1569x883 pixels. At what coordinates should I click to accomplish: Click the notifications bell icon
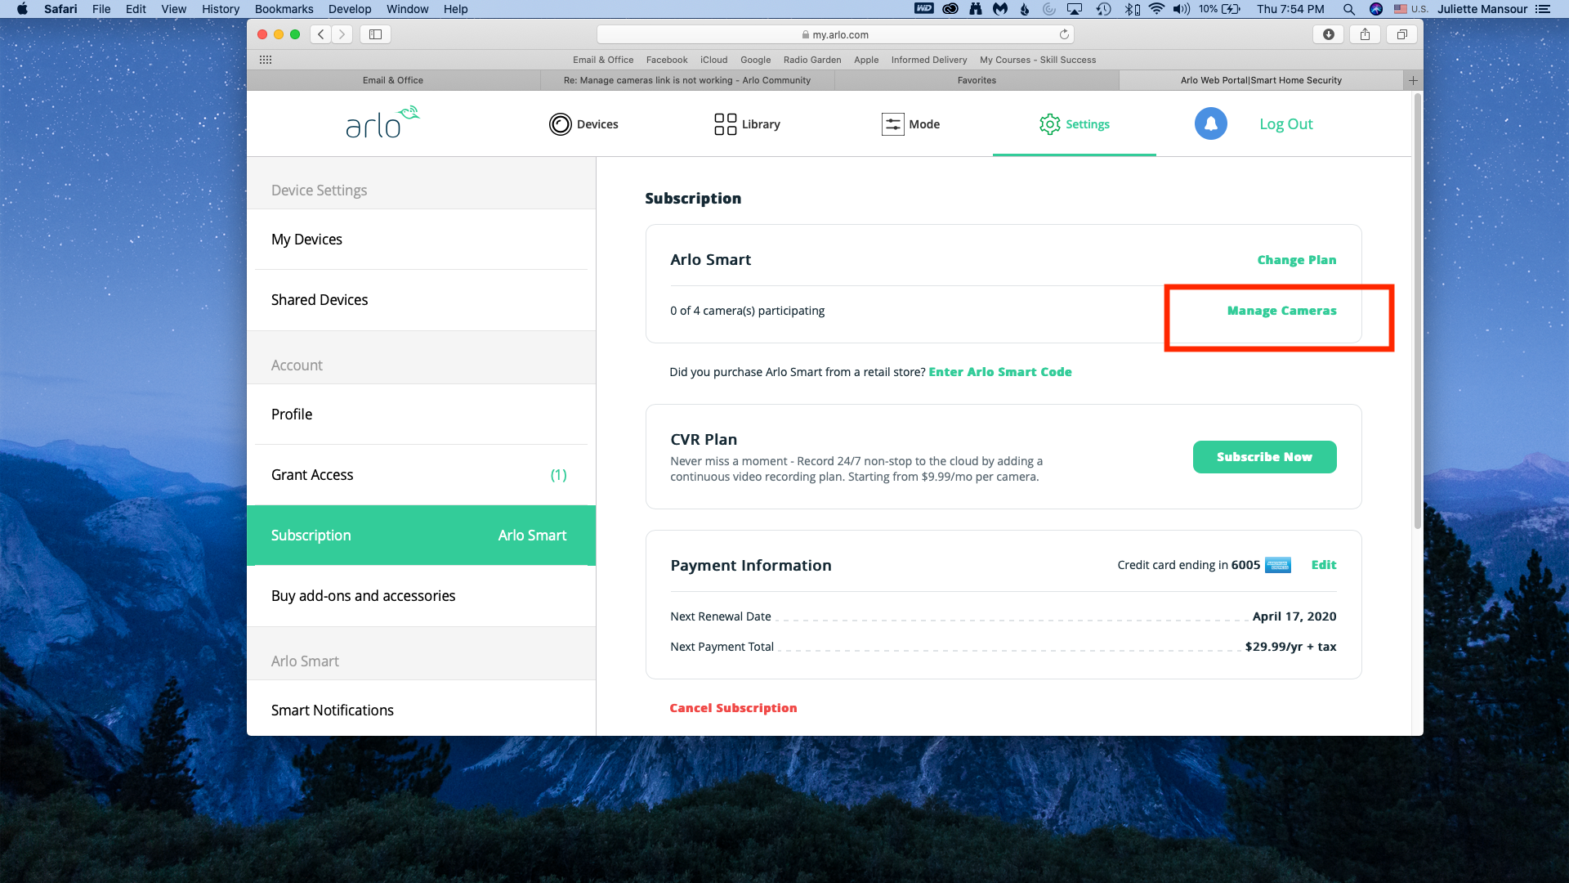(x=1210, y=123)
